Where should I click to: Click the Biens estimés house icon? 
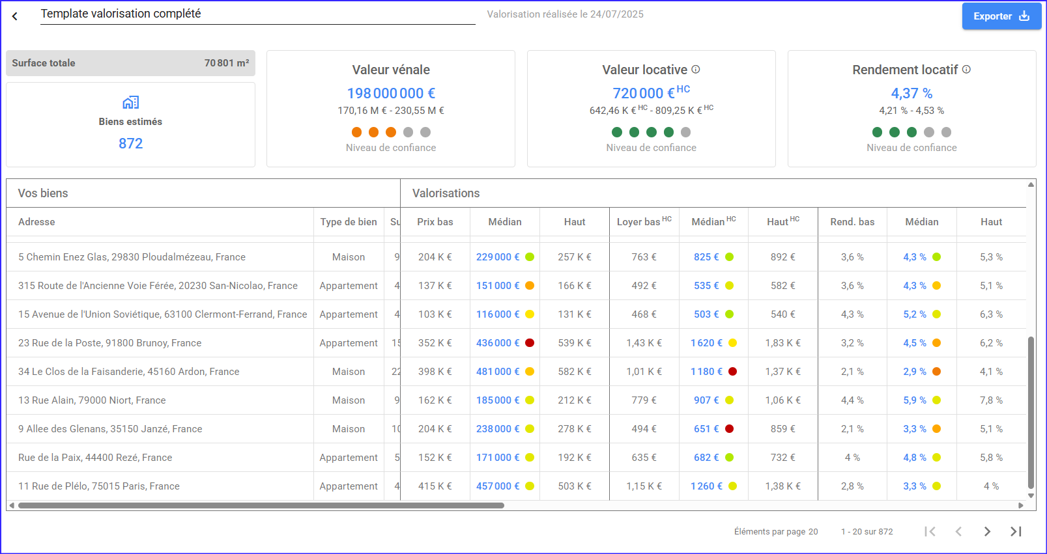[x=130, y=102]
